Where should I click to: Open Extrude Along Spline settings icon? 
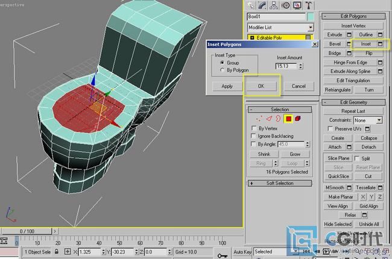381,72
